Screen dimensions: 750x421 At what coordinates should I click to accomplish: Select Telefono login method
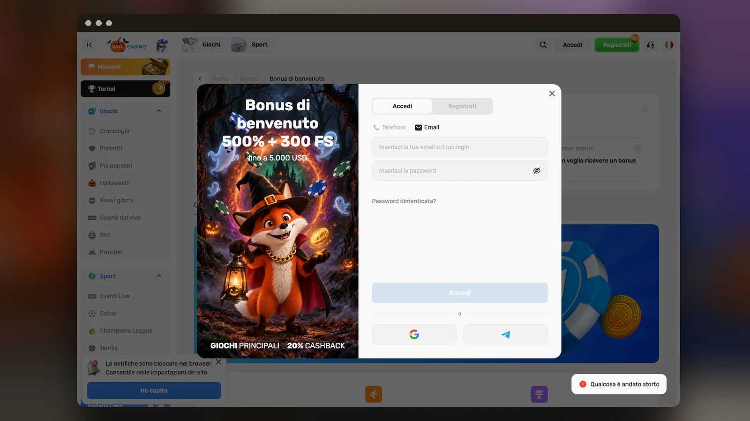tap(389, 127)
